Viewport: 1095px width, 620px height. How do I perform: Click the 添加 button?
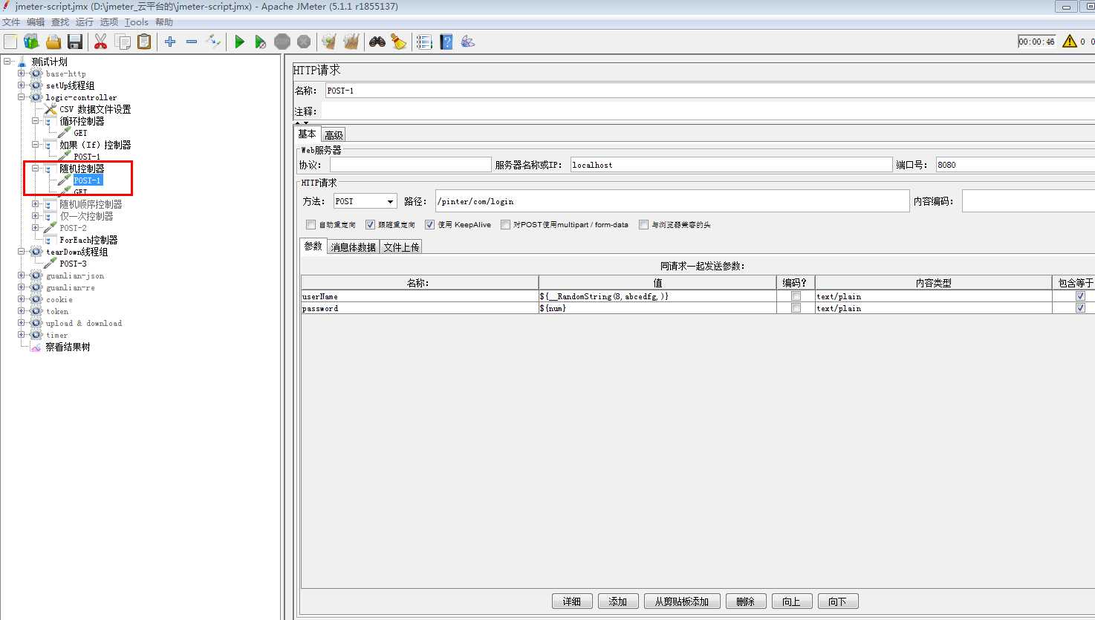pyautogui.click(x=618, y=601)
